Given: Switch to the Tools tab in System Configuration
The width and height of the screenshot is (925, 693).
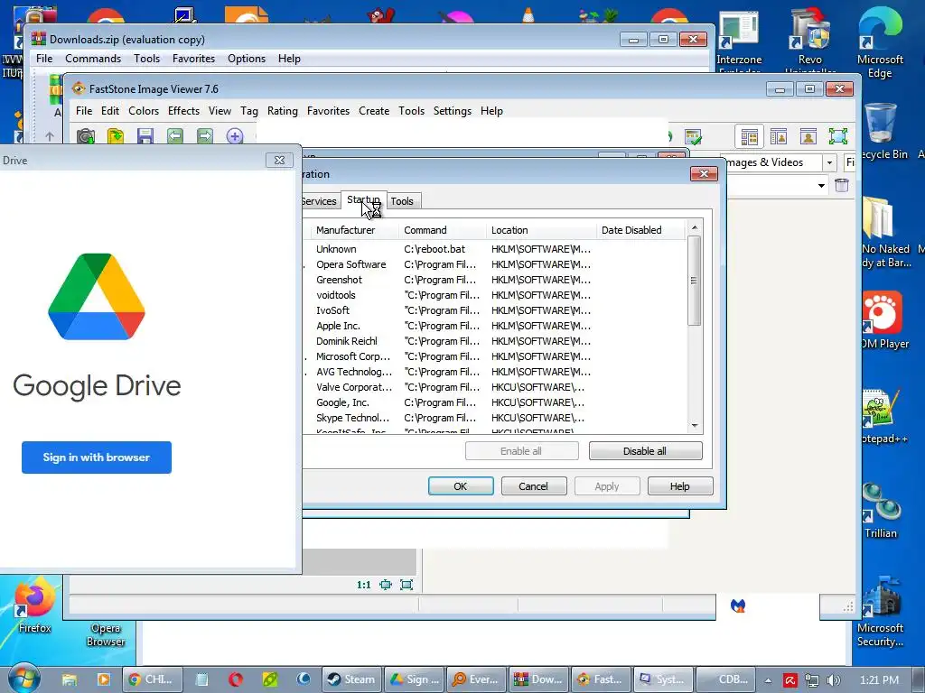Looking at the screenshot, I should tap(402, 201).
